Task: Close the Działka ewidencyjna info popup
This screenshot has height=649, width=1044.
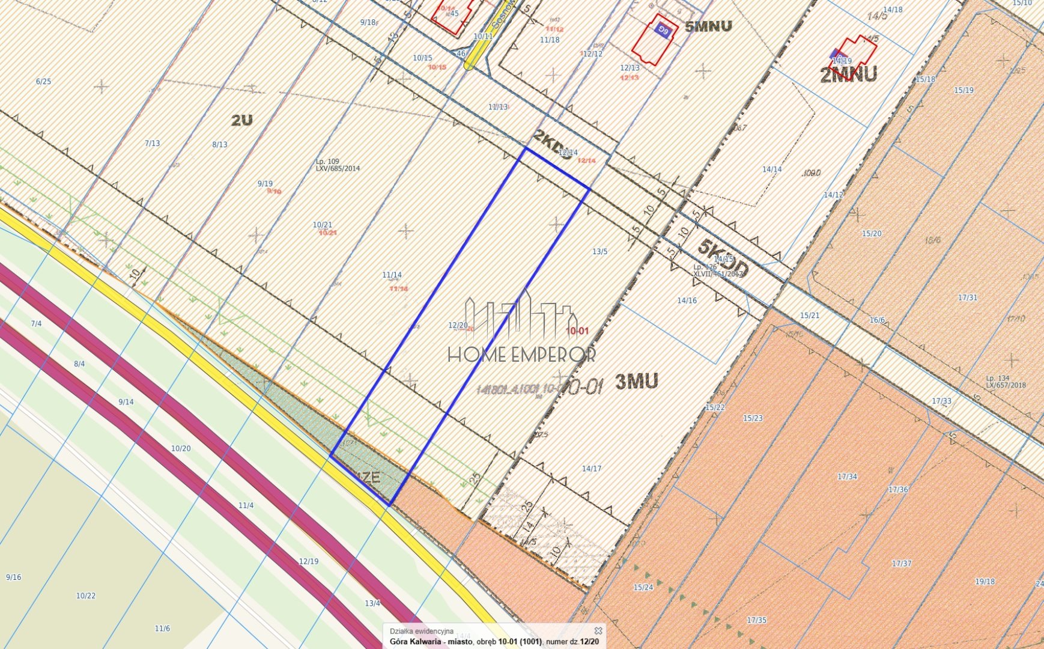Action: point(598,630)
